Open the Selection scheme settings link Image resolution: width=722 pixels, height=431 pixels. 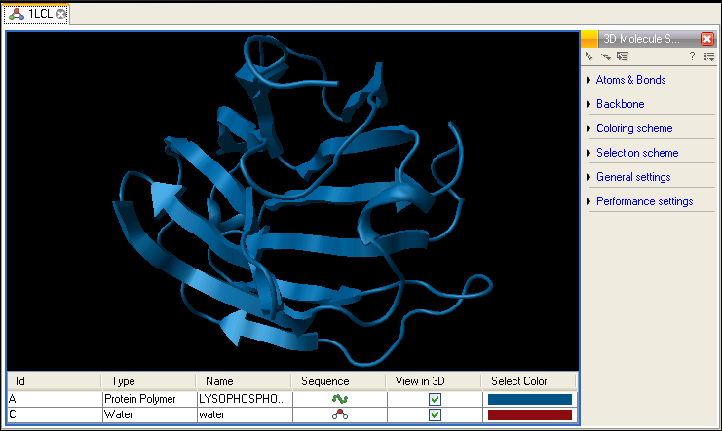[637, 153]
